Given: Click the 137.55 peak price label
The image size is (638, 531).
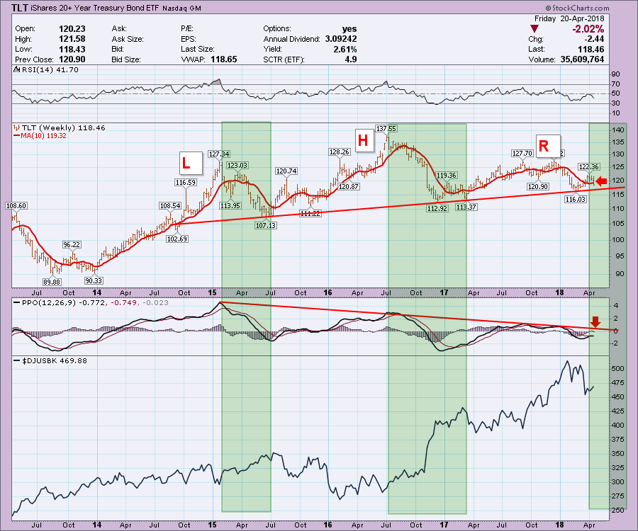Looking at the screenshot, I should pyautogui.click(x=386, y=128).
